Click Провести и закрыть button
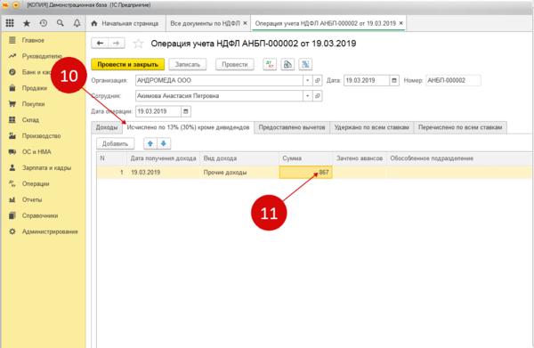This screenshot has width=534, height=348. 127,64
